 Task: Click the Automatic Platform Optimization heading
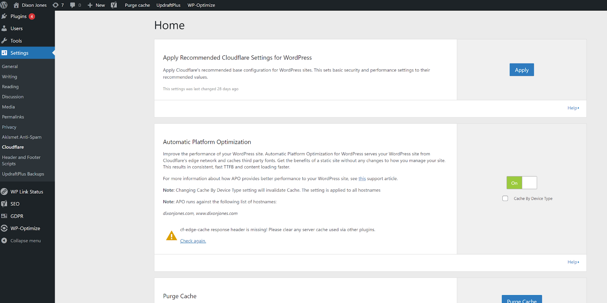[x=207, y=142]
